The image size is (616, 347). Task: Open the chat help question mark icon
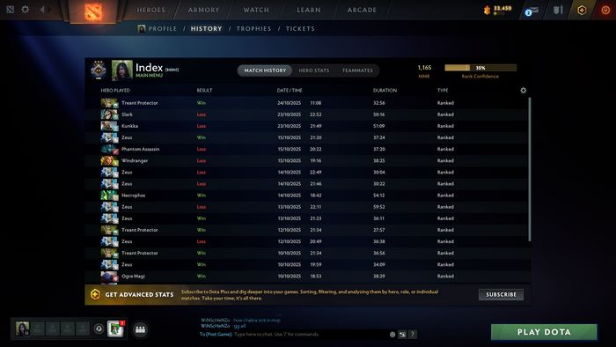[x=412, y=335]
